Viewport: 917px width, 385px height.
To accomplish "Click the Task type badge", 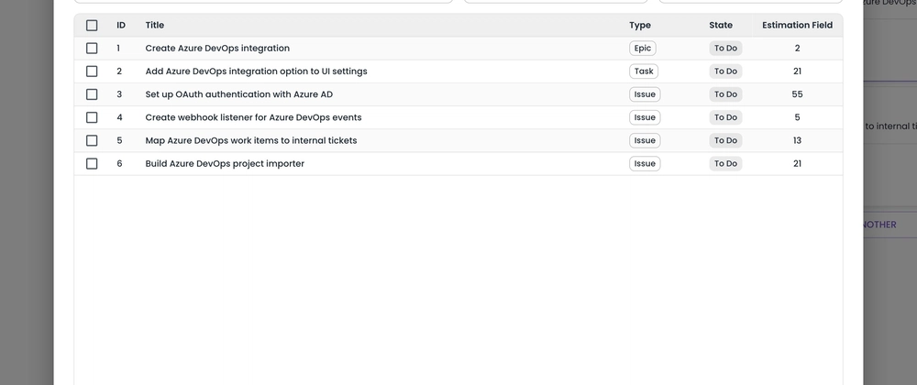I will (644, 71).
